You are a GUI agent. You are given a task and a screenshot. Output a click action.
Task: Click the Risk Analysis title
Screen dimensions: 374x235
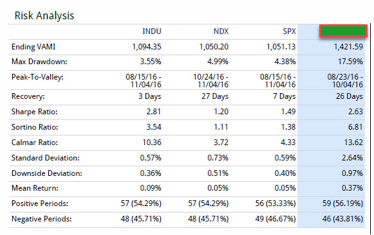[x=44, y=15]
